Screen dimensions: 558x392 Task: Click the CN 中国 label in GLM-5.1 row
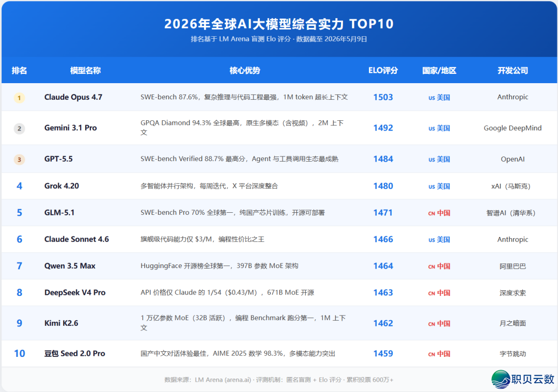[439, 213]
